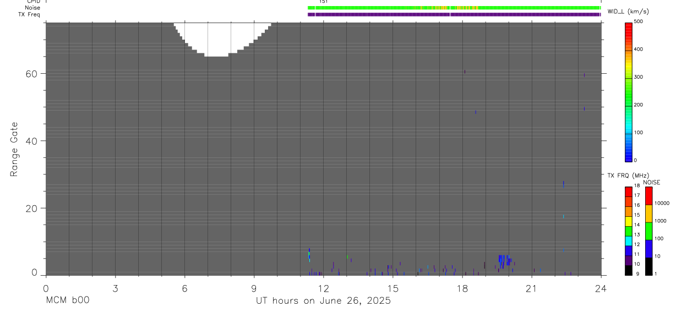Click the '500' tick on the width colorbar

[x=639, y=22]
